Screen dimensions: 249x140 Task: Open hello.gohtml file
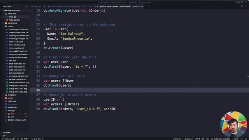pos(14,20)
